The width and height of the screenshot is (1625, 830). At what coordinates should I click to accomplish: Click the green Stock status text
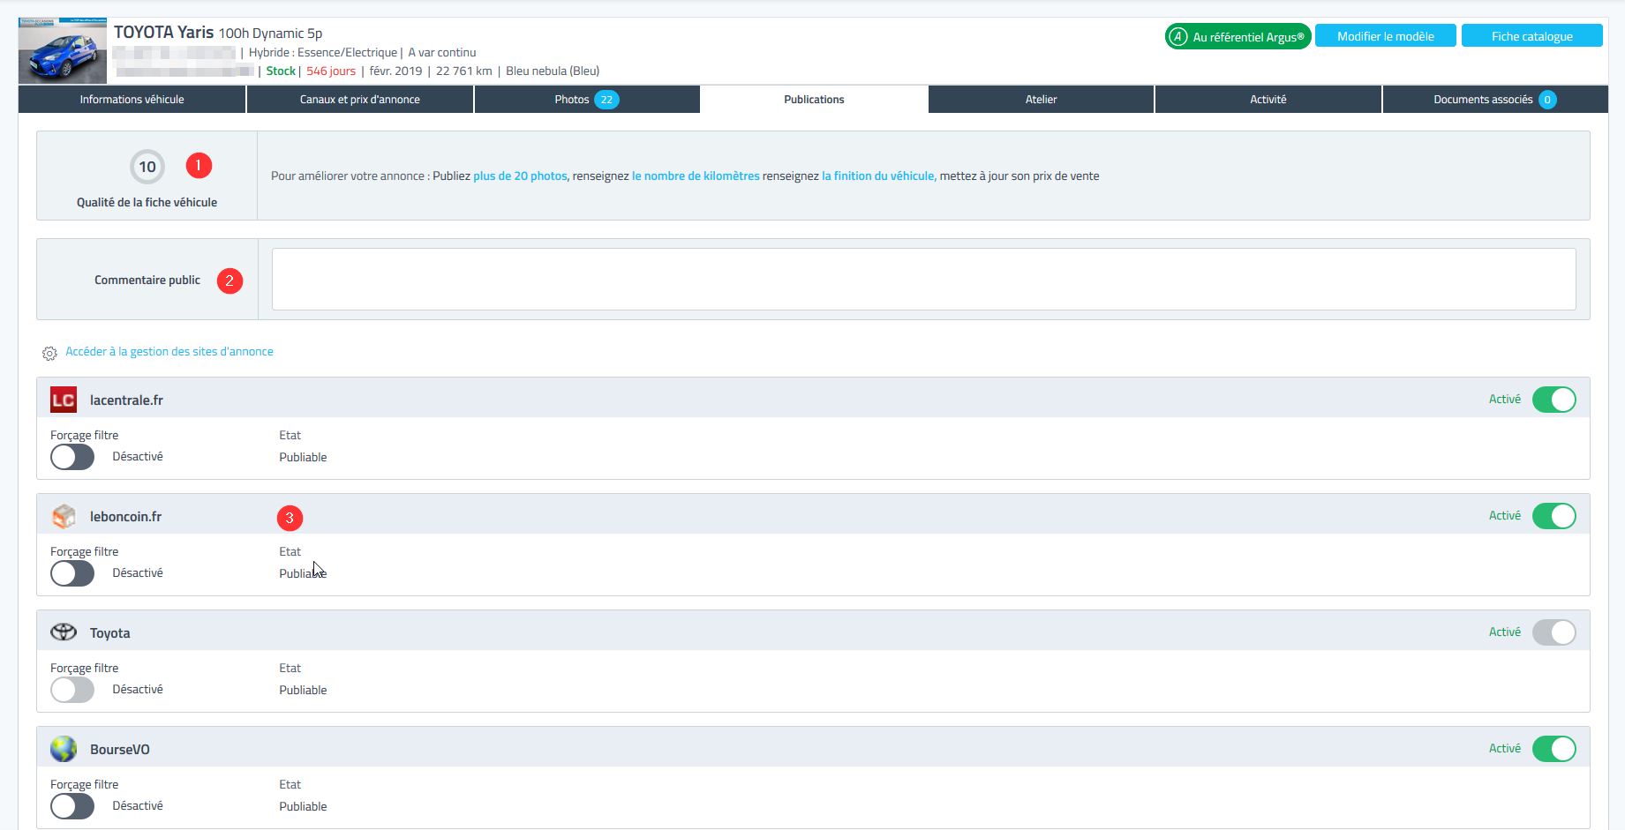click(281, 71)
